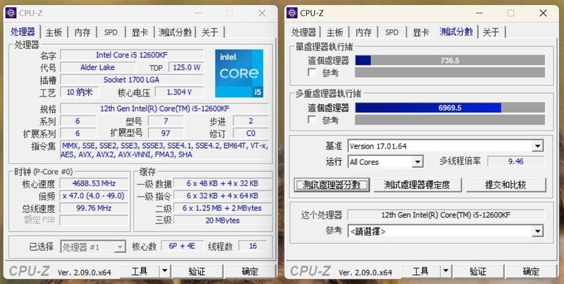Click the multi-thread 6969.5 score bar
Image resolution: width=564 pixels, height=284 pixels.
[x=450, y=108]
